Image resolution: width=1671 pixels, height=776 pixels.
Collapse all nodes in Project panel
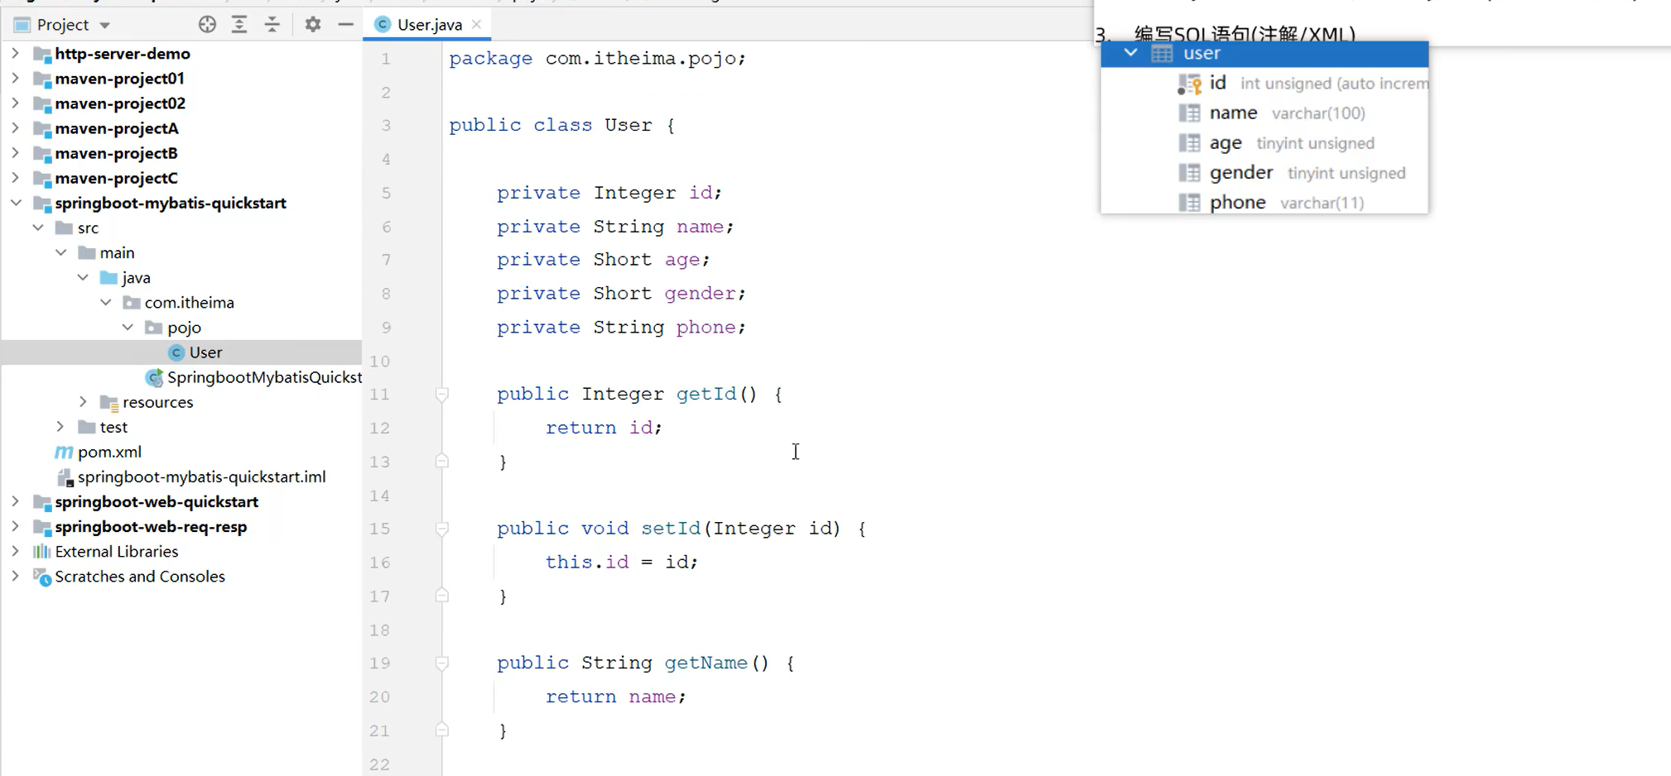272,24
